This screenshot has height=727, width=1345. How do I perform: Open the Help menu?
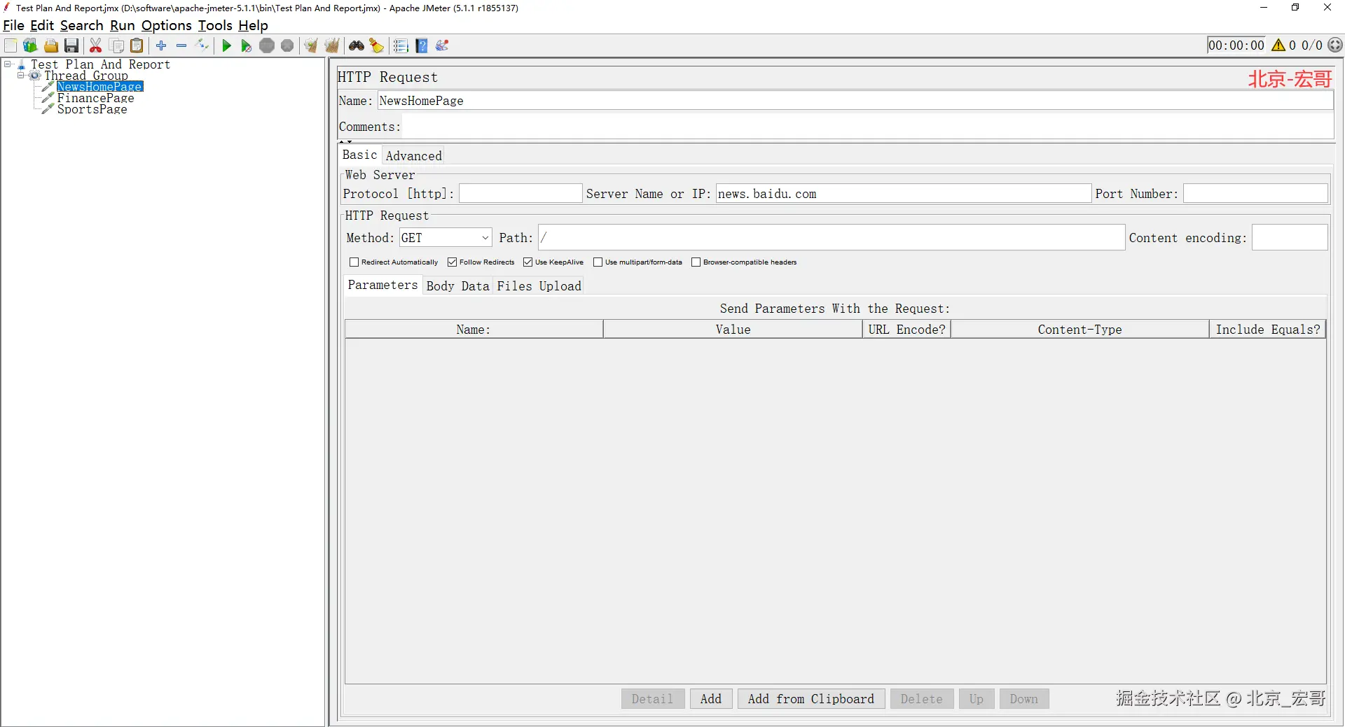point(253,25)
